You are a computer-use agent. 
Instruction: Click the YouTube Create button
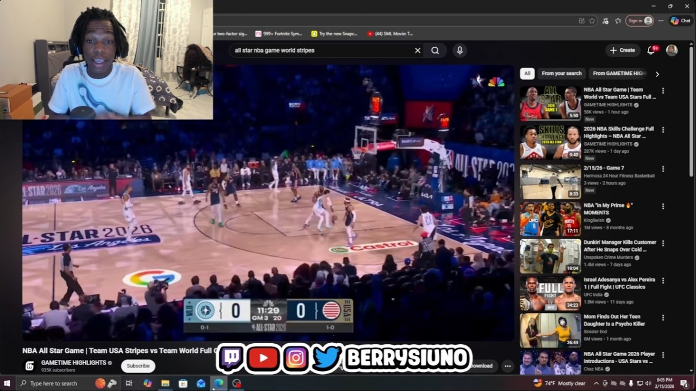(623, 50)
